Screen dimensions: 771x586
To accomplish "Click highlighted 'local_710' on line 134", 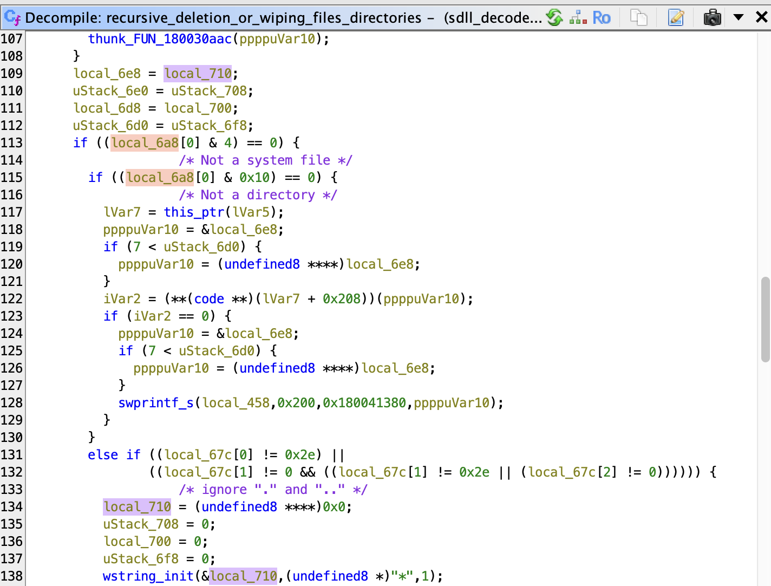I will pos(137,507).
